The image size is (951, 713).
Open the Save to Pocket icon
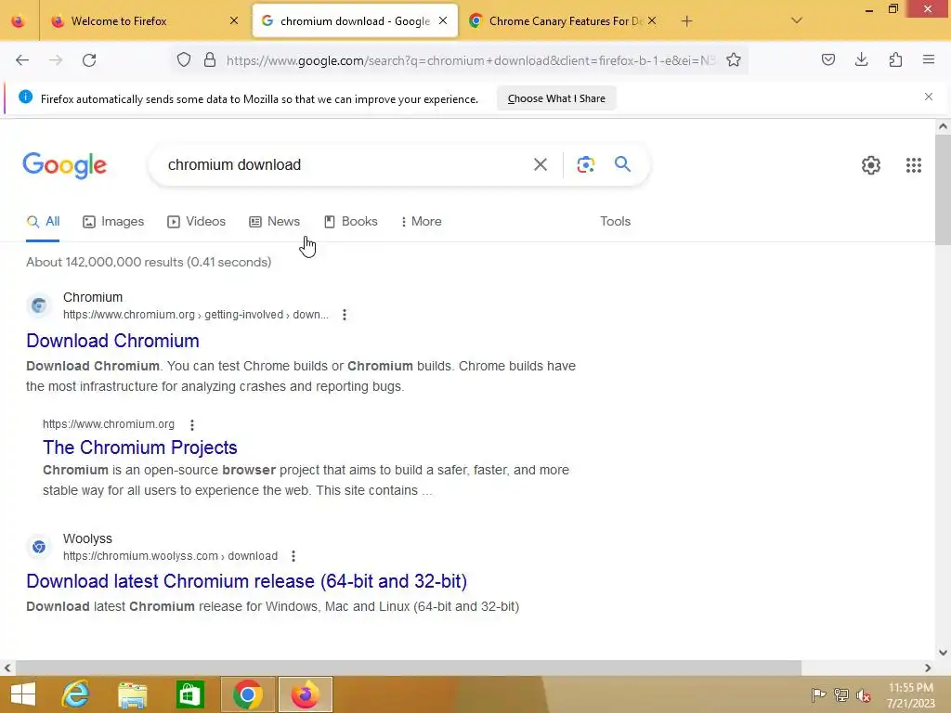coord(828,59)
